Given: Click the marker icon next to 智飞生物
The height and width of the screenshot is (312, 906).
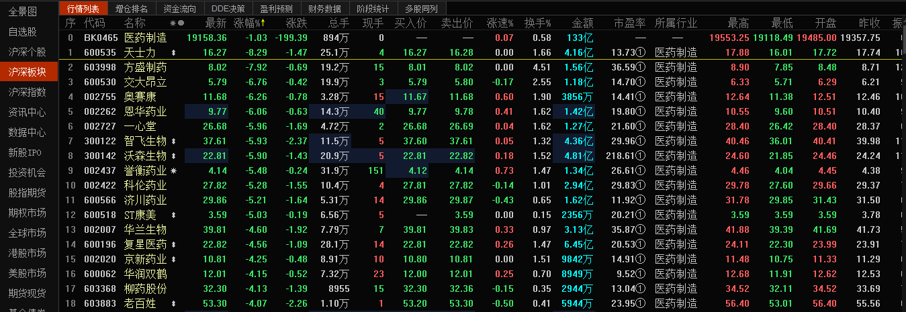Looking at the screenshot, I should (175, 141).
